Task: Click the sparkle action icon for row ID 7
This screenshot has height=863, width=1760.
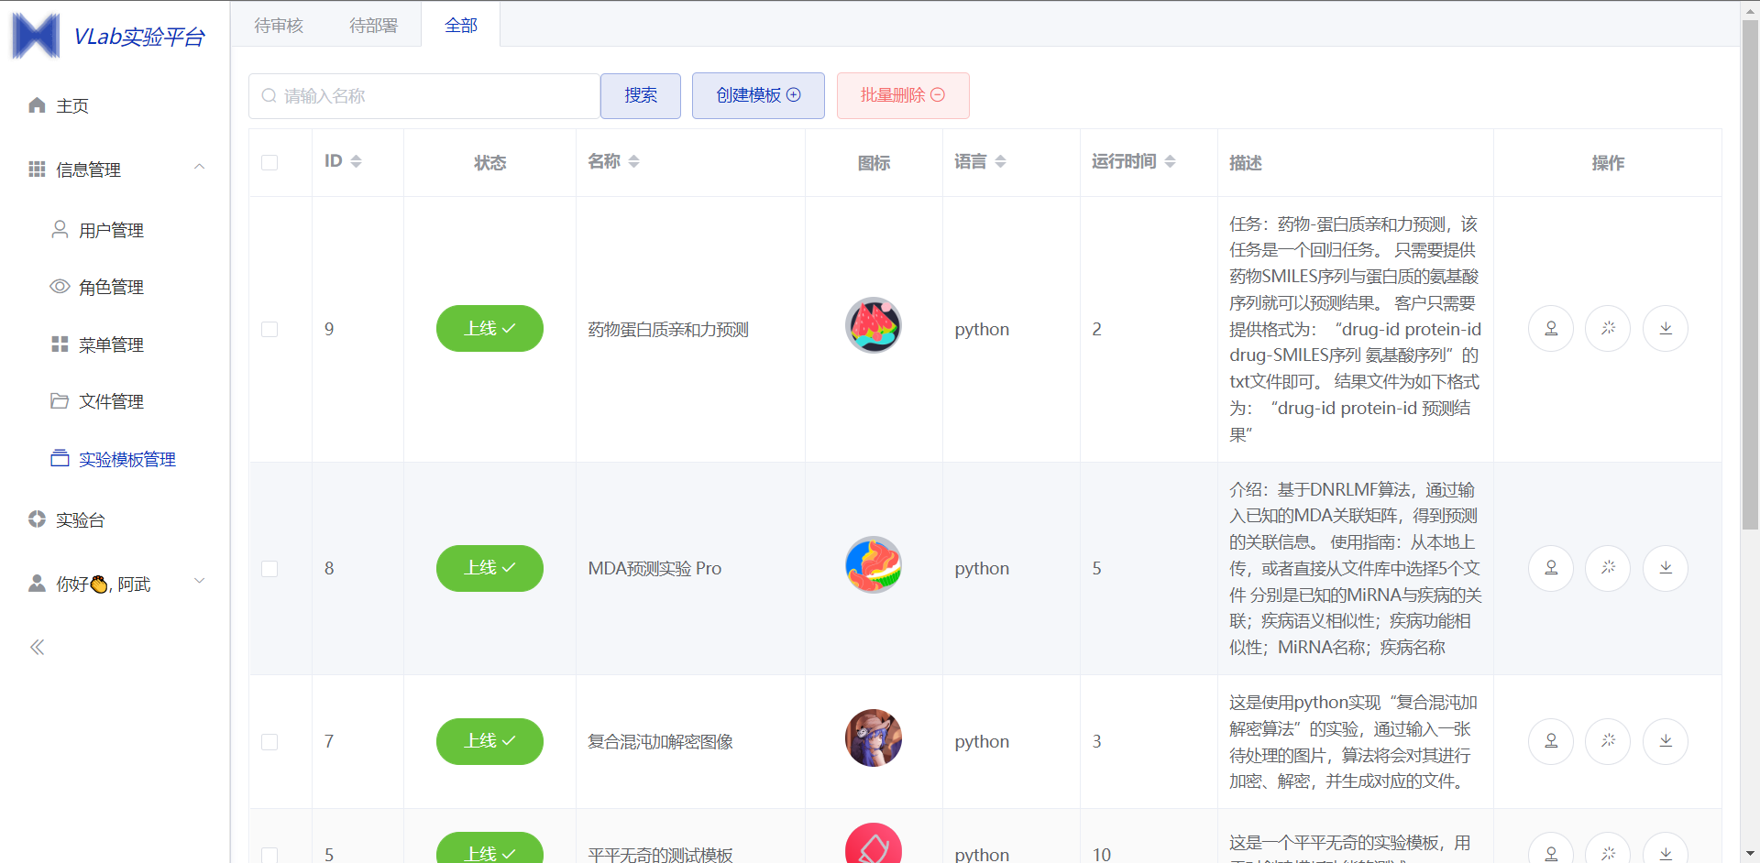Action: pyautogui.click(x=1608, y=741)
